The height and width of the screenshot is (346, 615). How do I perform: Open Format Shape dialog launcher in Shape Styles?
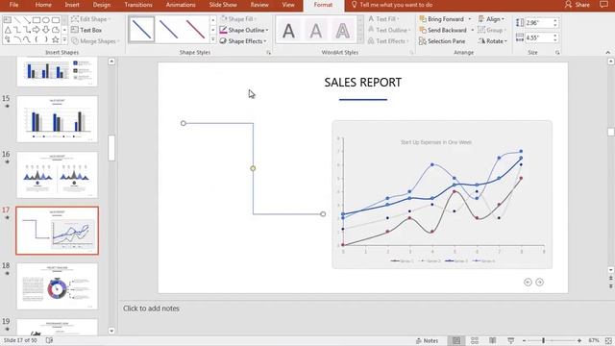pyautogui.click(x=269, y=53)
